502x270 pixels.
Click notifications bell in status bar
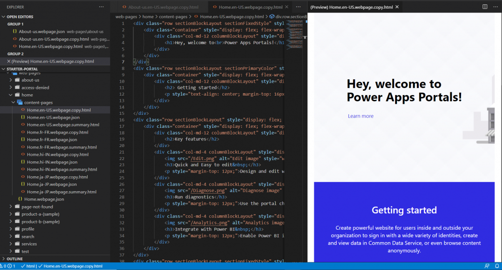click(497, 266)
